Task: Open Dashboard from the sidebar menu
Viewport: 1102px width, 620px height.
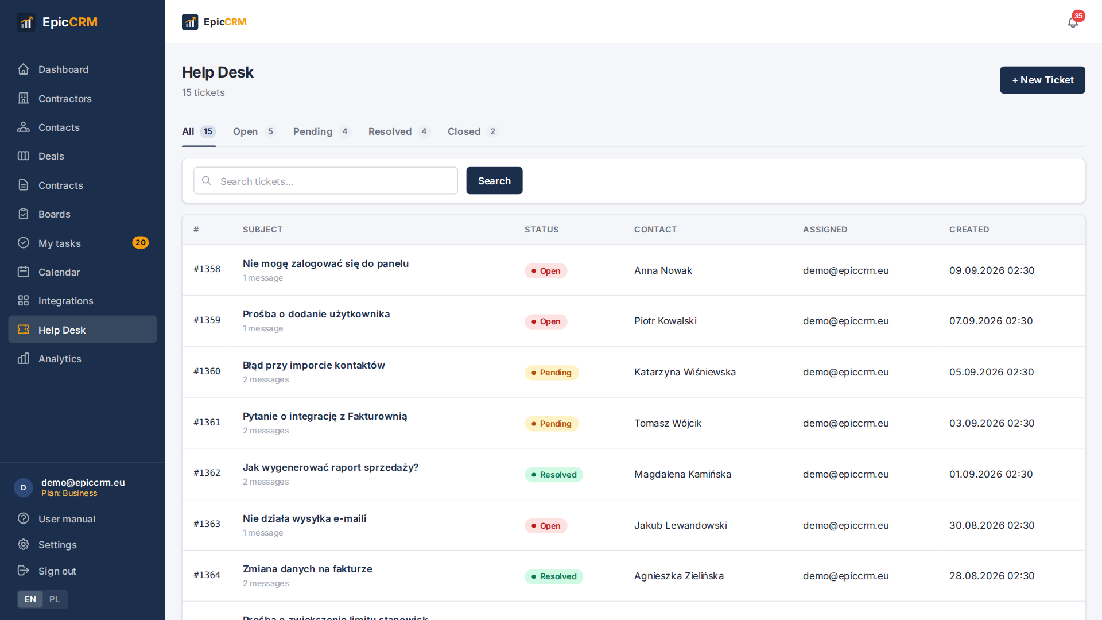Action: [83, 69]
